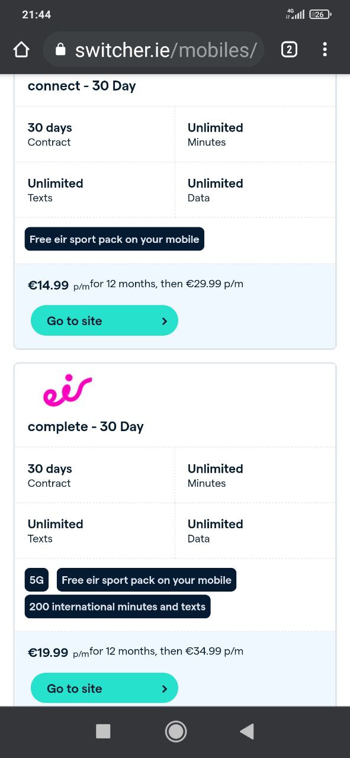Click the connect - 30 Day plan title
Viewport: 350px width, 758px height.
[82, 86]
